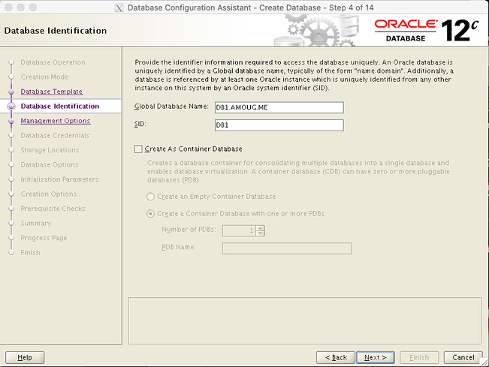The image size is (489, 367).
Task: Click the 'PDB Name:' label
Action: coord(179,248)
